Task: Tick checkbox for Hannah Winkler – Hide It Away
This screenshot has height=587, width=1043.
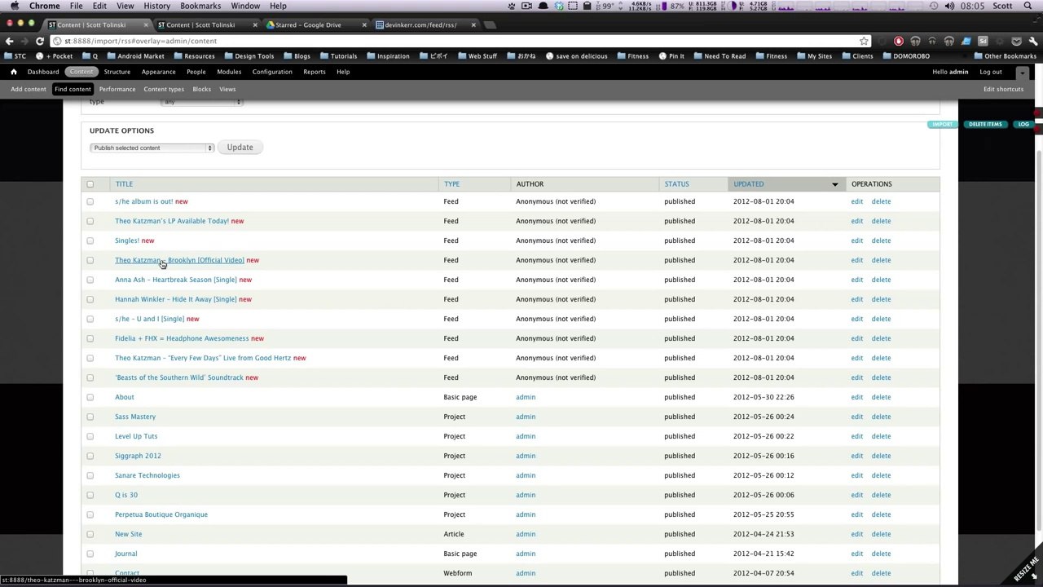Action: point(90,299)
